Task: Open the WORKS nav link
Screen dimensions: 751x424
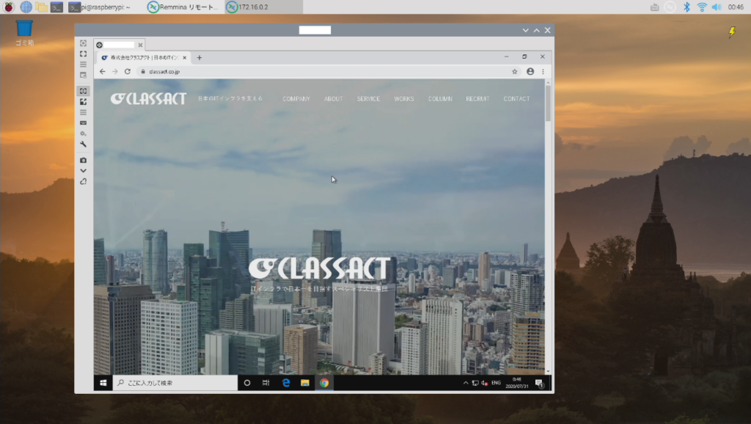Action: click(404, 99)
